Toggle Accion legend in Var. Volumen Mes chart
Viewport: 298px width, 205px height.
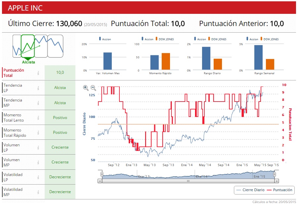105,39
